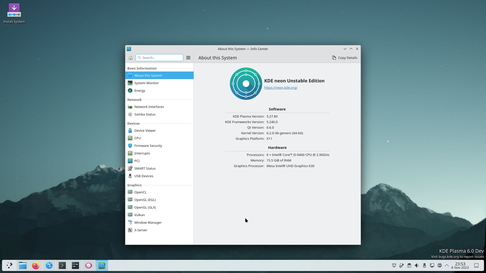Click KDE Frameworks Version value 5.240.0
Viewport: 486px width, 273px height.
point(272,122)
